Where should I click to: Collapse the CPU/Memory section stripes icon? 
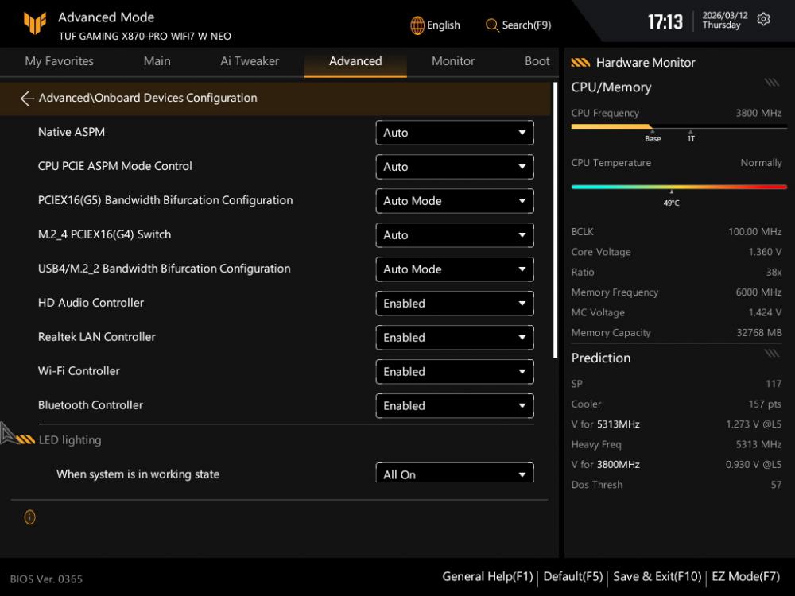tap(771, 83)
